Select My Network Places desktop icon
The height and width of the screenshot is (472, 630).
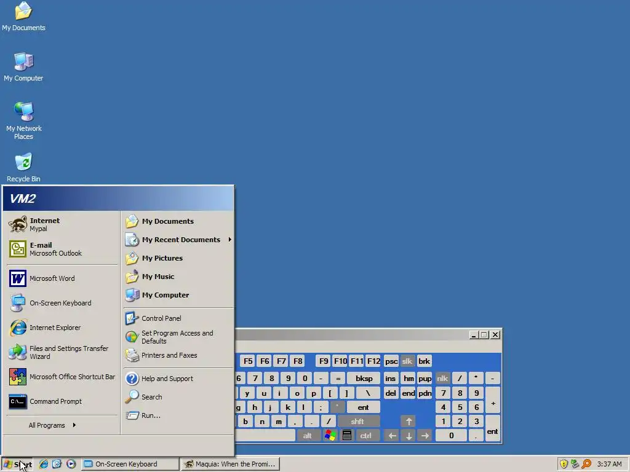click(23, 121)
